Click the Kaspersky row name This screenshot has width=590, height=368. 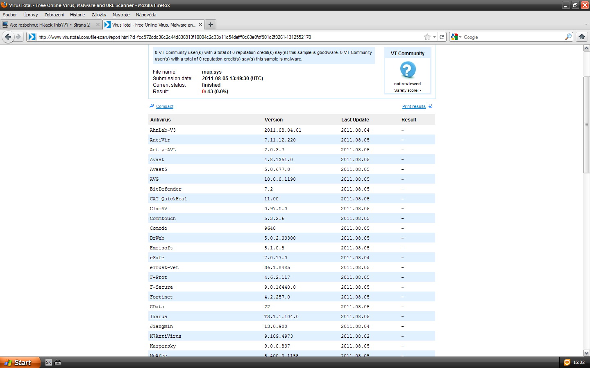point(163,346)
